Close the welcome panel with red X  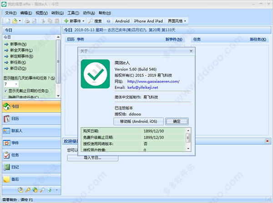(267, 141)
